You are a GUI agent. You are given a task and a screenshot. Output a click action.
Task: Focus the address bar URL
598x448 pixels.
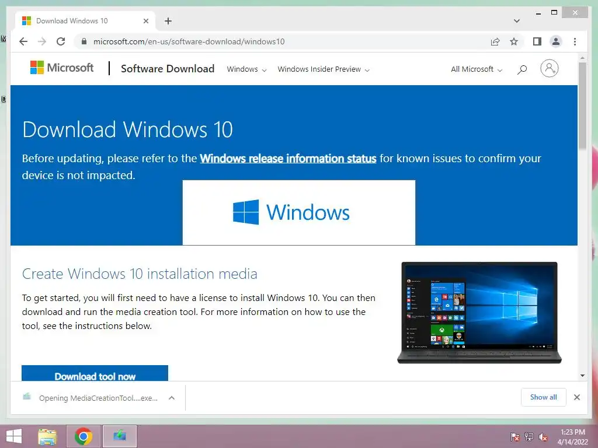coord(189,41)
